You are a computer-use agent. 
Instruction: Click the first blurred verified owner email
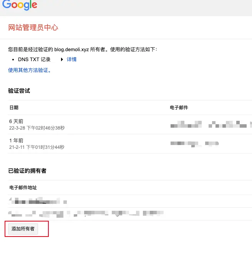pos(38,201)
